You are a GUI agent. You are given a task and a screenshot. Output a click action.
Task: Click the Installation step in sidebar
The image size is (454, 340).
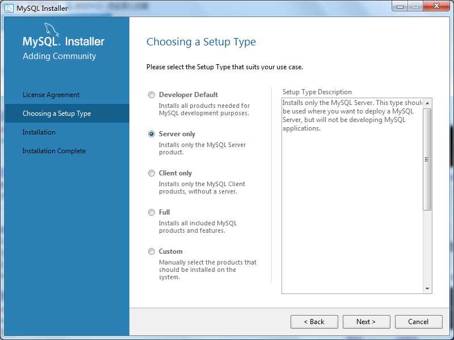tap(39, 132)
